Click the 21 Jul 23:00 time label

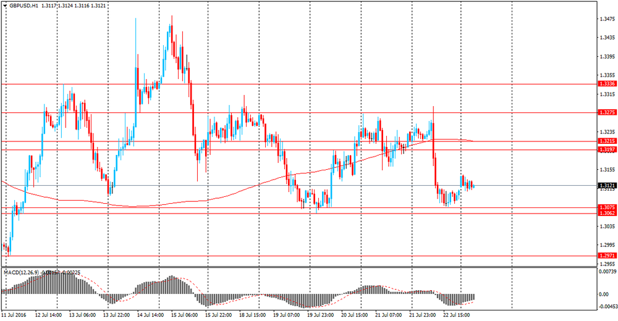[423, 315]
